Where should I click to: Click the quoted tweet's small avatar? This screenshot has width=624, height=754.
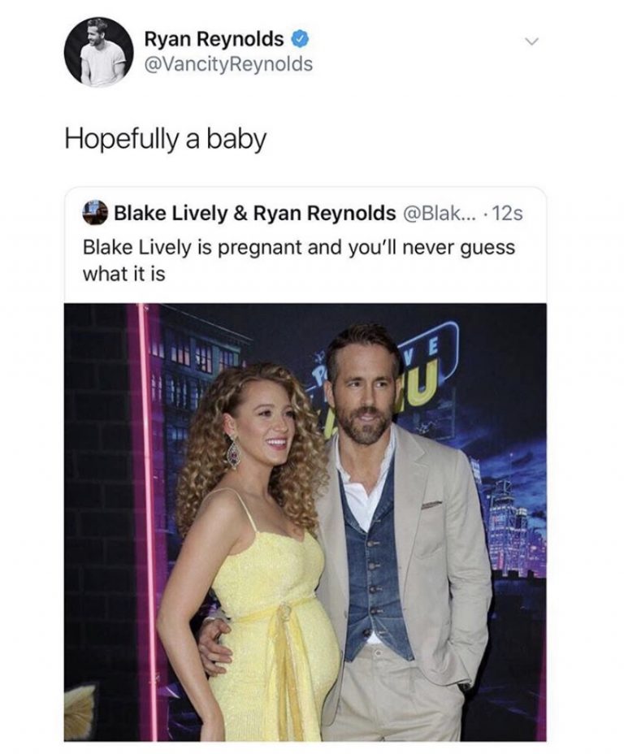[95, 212]
